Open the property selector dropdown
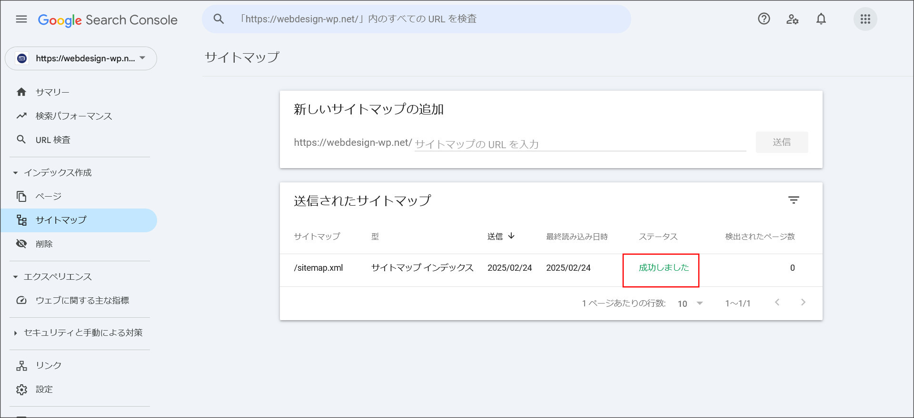The height and width of the screenshot is (418, 914). pos(81,58)
